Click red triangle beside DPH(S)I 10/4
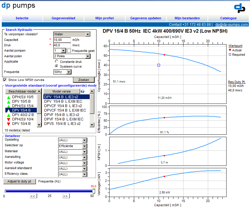 pos(9,119)
